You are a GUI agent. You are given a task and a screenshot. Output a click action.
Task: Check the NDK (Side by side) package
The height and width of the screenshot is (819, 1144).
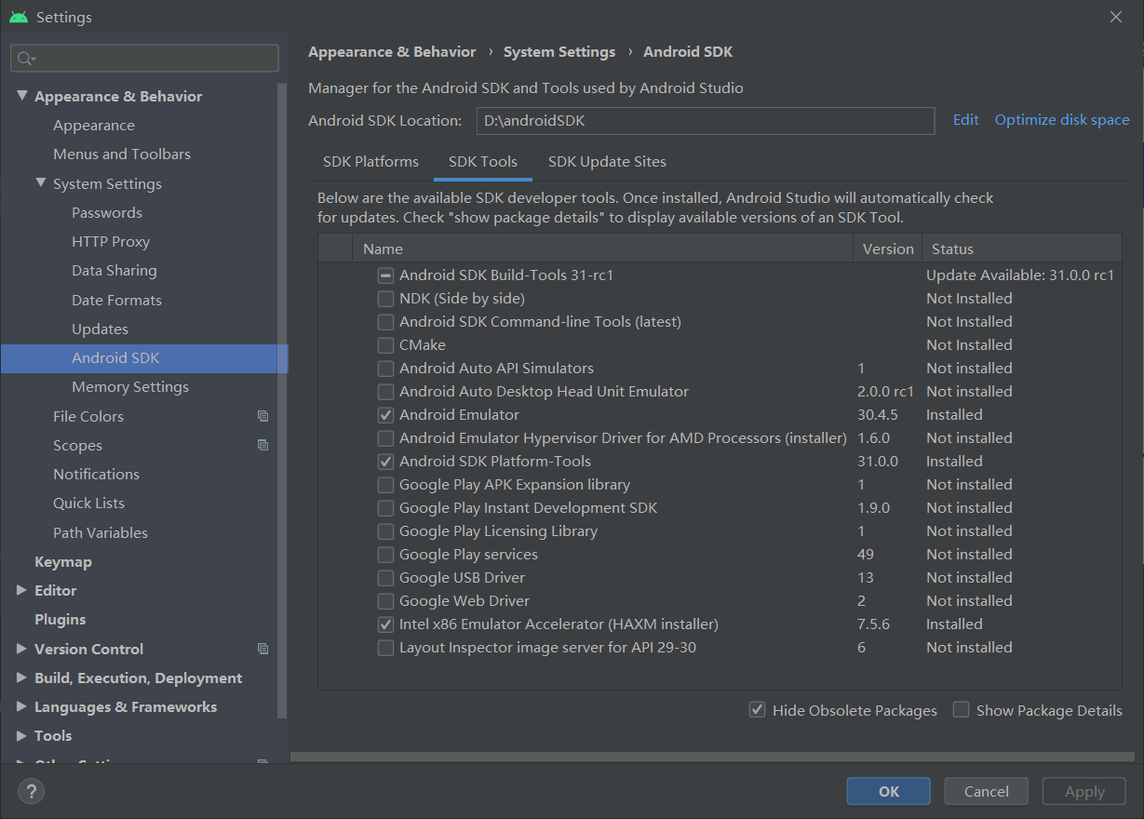tap(385, 298)
